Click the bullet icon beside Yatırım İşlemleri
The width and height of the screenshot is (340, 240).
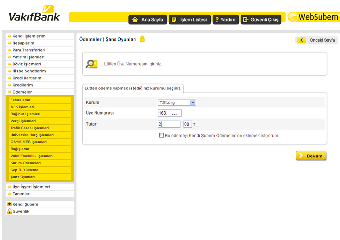9,57
